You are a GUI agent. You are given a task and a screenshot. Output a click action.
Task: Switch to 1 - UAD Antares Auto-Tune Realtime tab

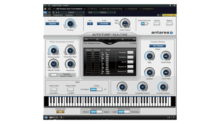(x=68, y=9)
